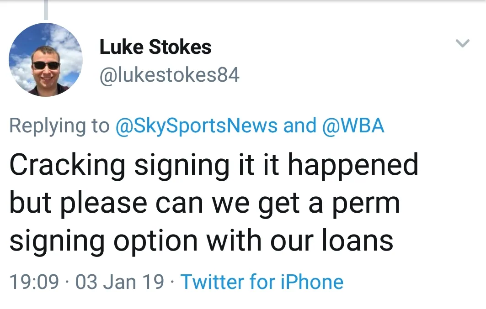
Task: Visit the @SkySportsNews mention
Action: pos(197,126)
